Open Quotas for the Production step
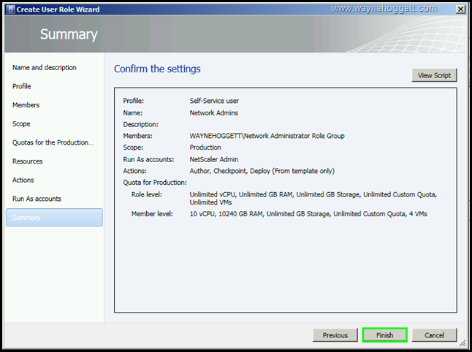Viewport: 472px width, 352px height. tap(53, 142)
